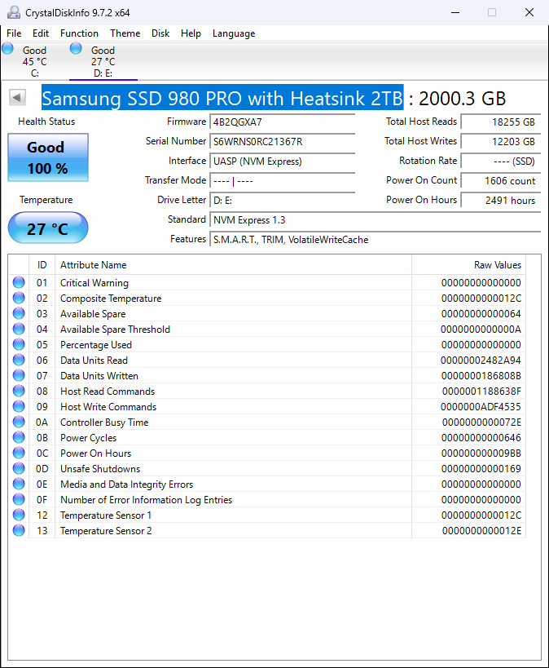549x668 pixels.
Task: Click Power On Hours value 2491 hours
Action: click(x=501, y=200)
